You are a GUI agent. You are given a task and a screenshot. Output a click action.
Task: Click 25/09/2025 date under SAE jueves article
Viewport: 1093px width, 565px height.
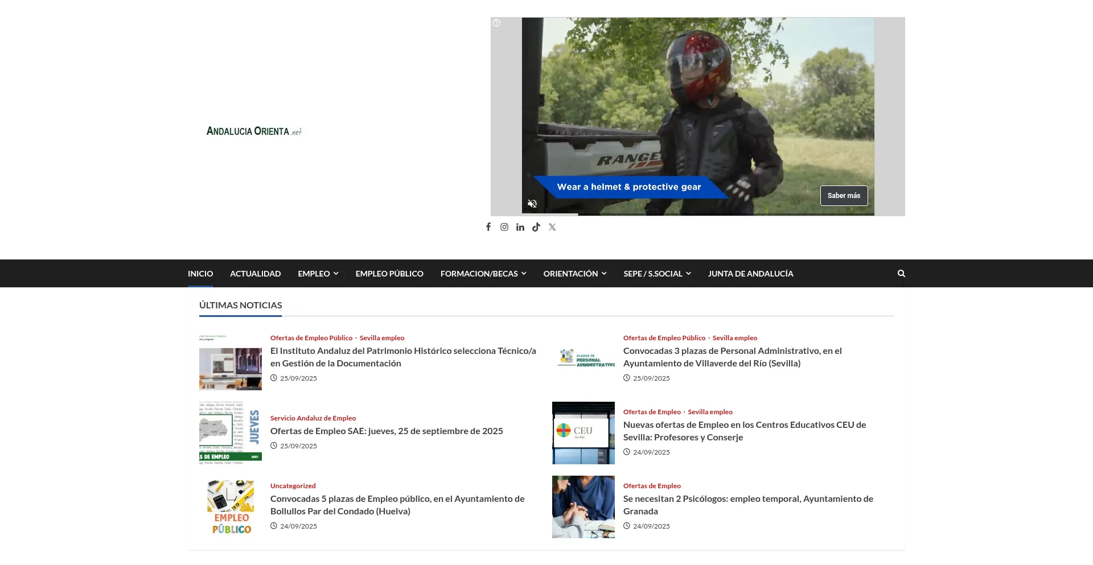coord(298,446)
